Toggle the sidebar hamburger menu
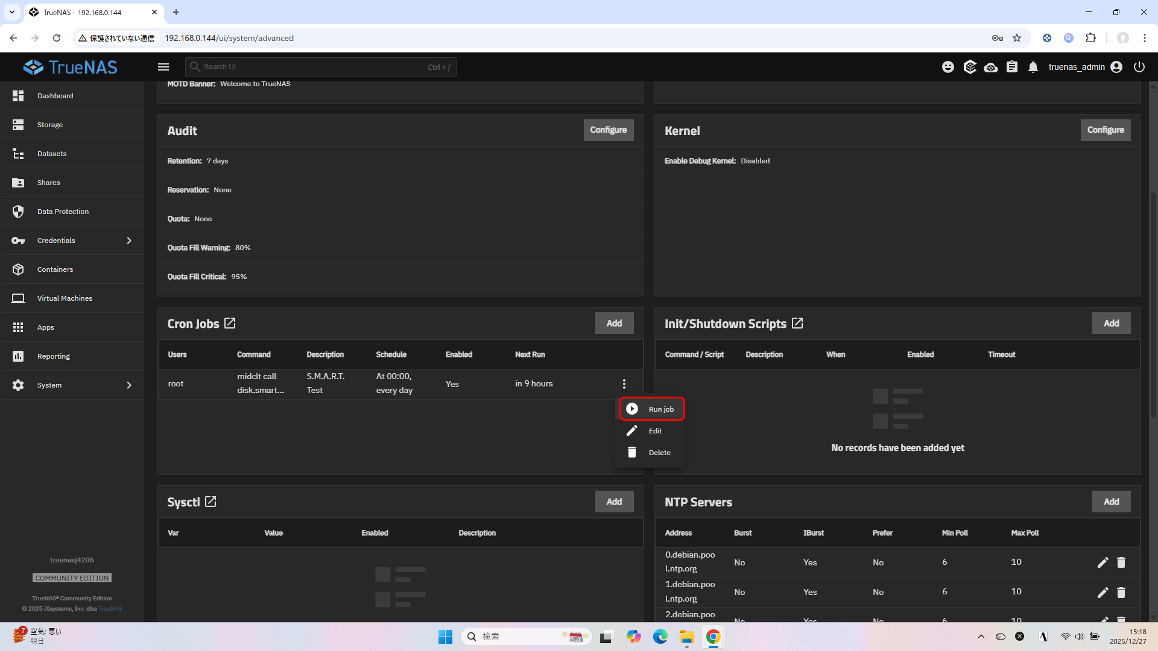This screenshot has width=1158, height=651. pyautogui.click(x=163, y=67)
